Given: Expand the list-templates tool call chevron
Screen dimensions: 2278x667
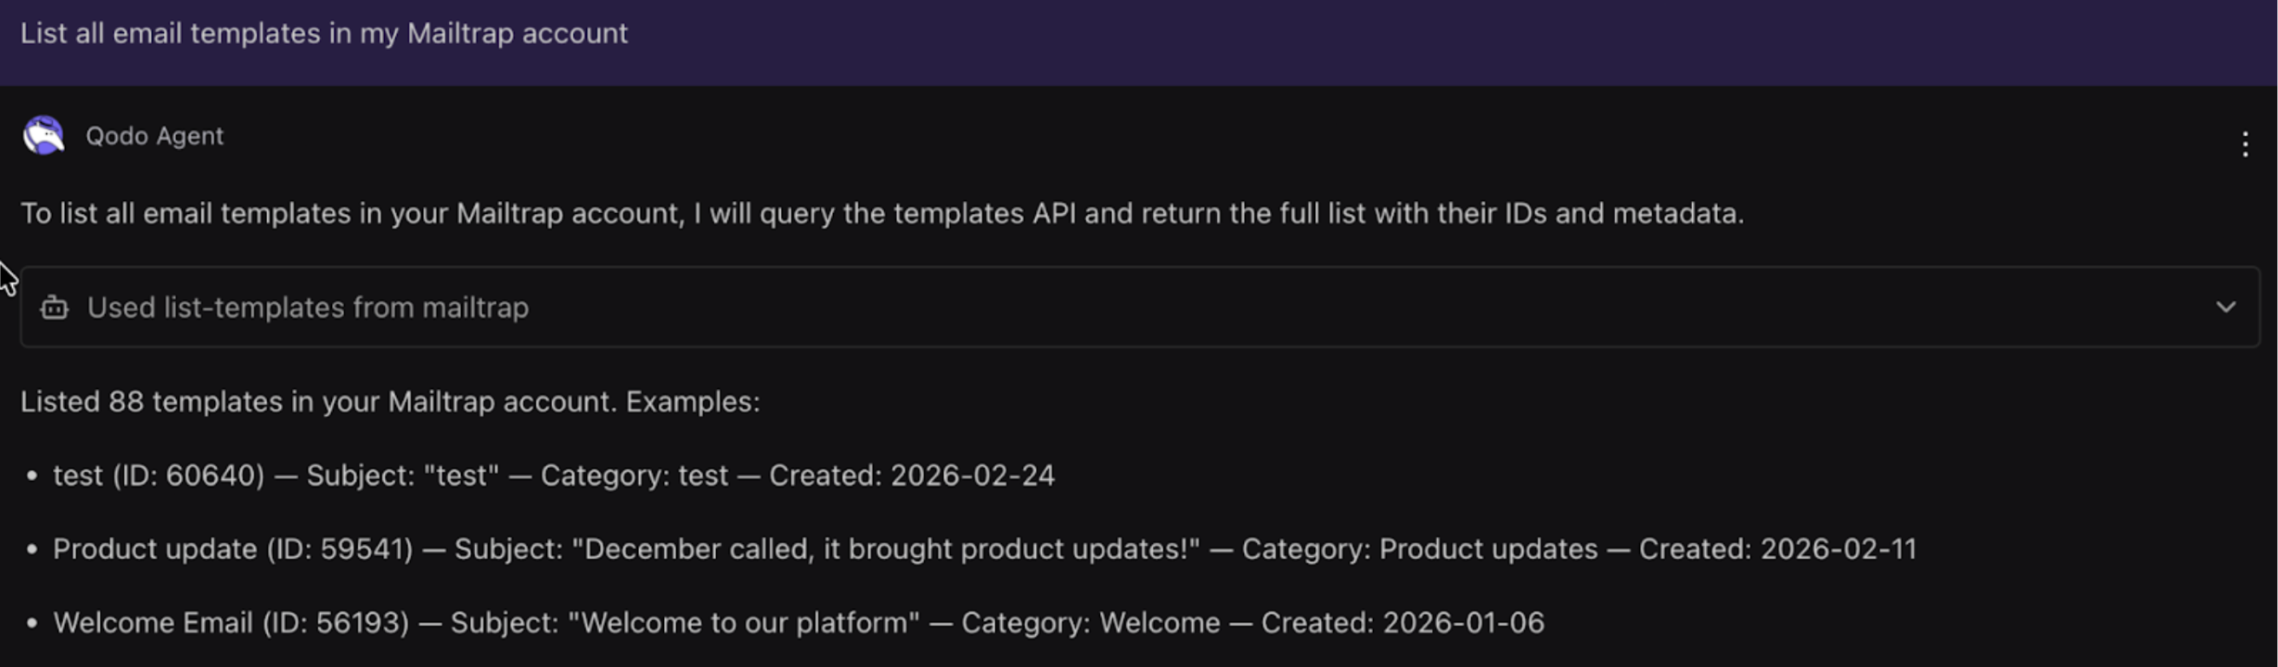Looking at the screenshot, I should pyautogui.click(x=2225, y=308).
